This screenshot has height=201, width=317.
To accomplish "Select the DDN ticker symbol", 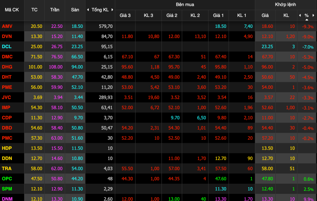I will (7, 158).
